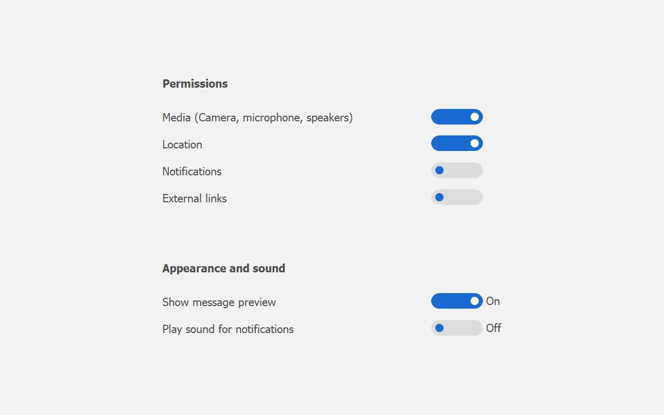
Task: Turn on the External links switch
Action: coord(457,197)
